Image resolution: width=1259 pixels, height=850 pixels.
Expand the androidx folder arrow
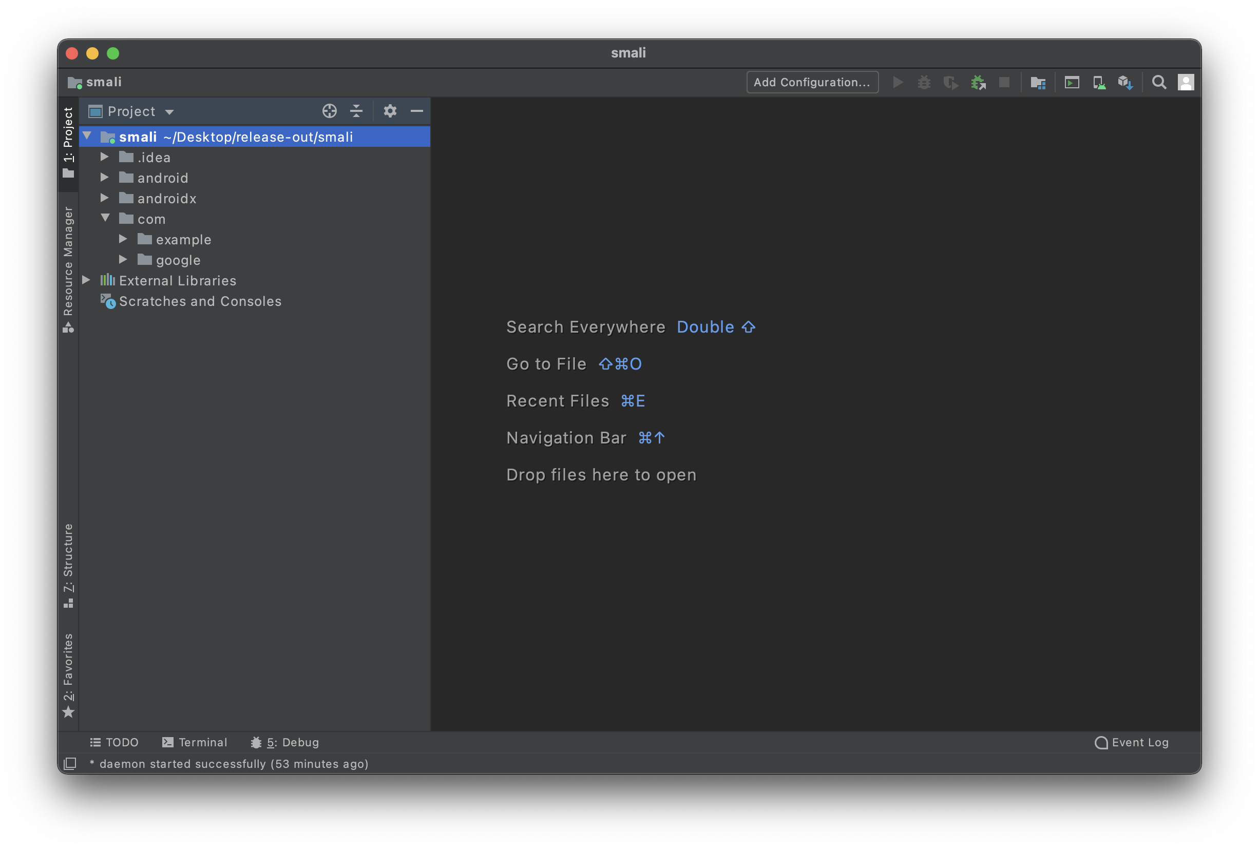click(x=105, y=198)
